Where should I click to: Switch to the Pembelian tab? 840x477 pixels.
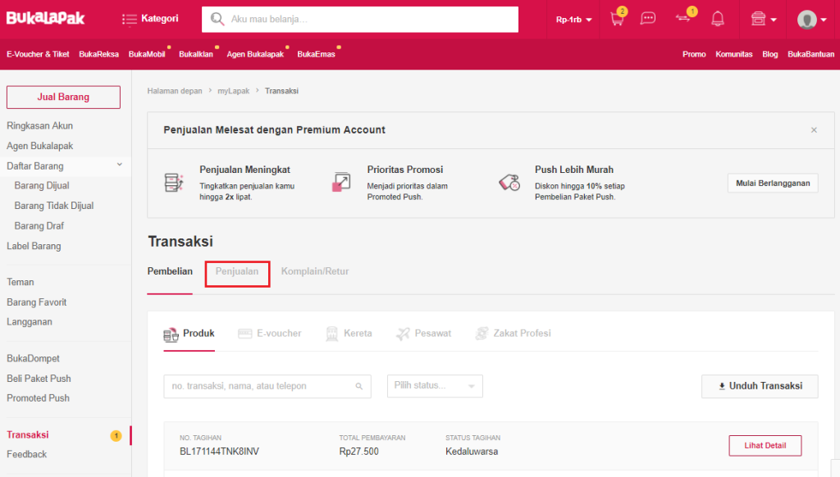point(170,271)
